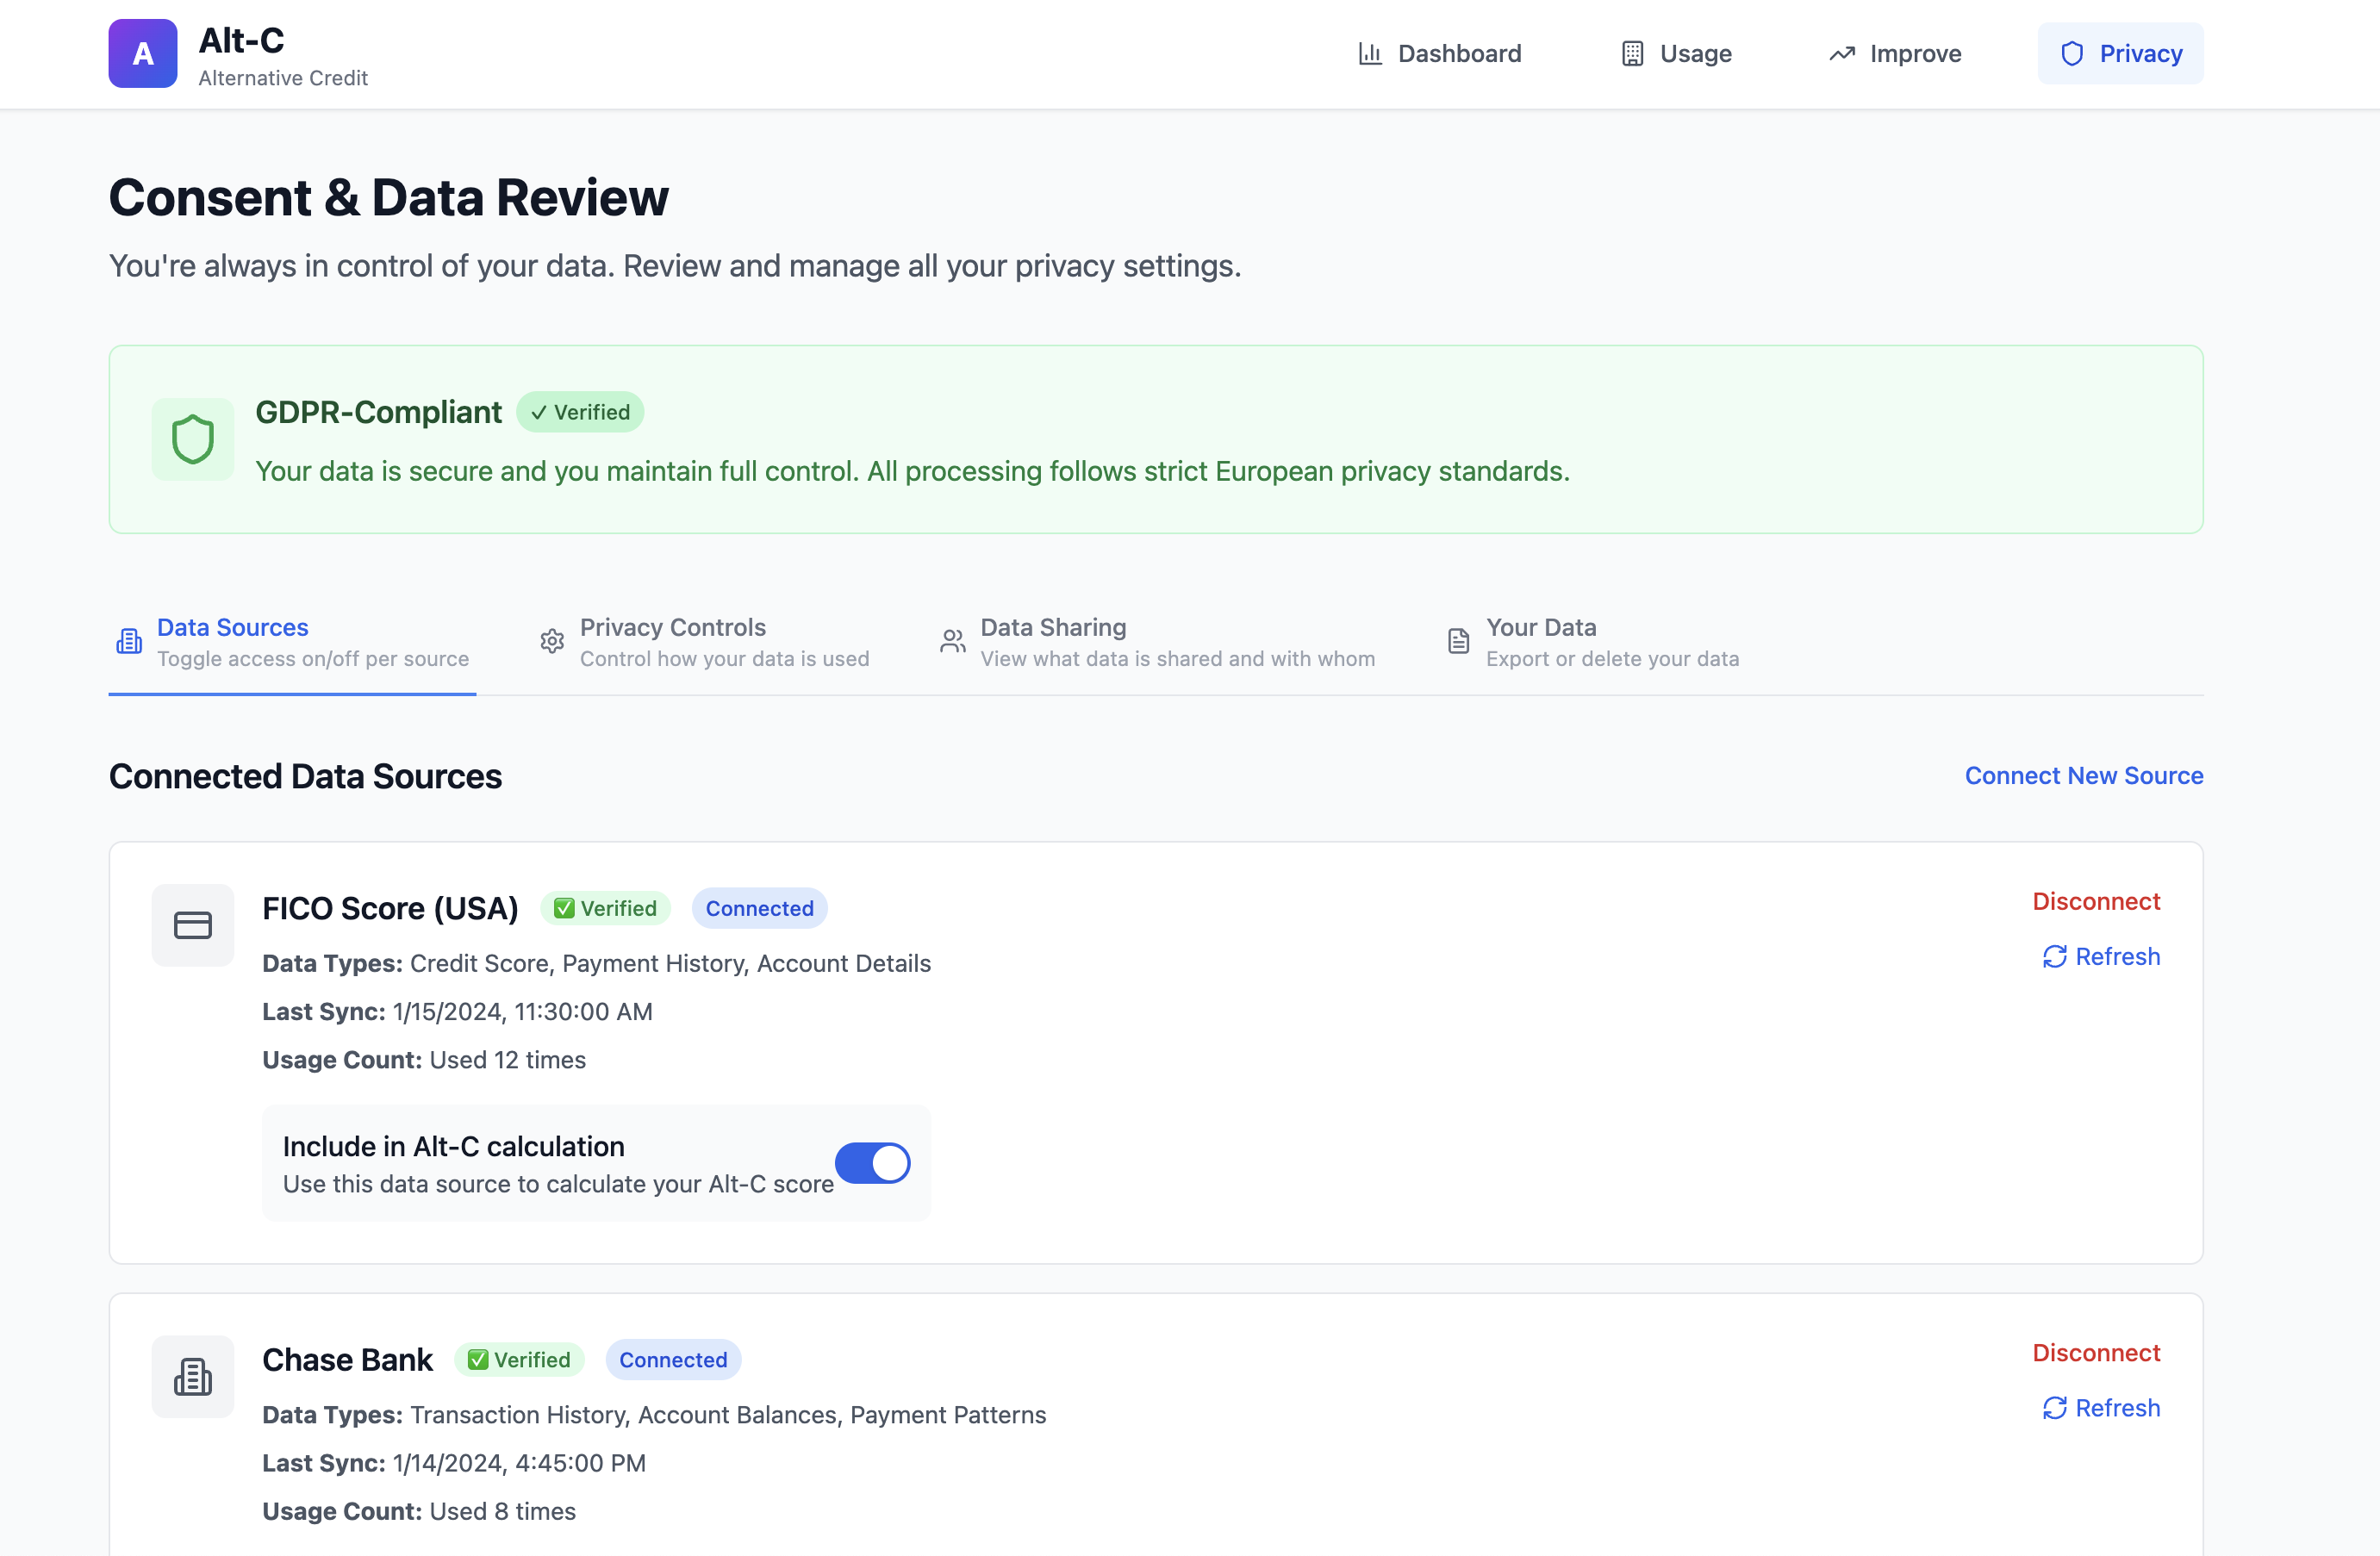This screenshot has width=2380, height=1556.
Task: Click the Privacy Controls gear icon
Action: [x=552, y=641]
